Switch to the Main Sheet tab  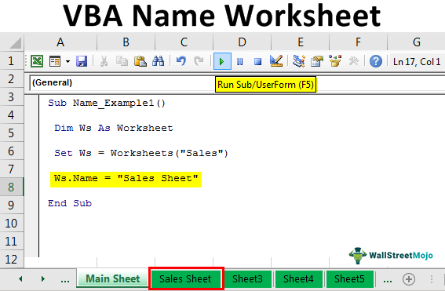pos(113,278)
